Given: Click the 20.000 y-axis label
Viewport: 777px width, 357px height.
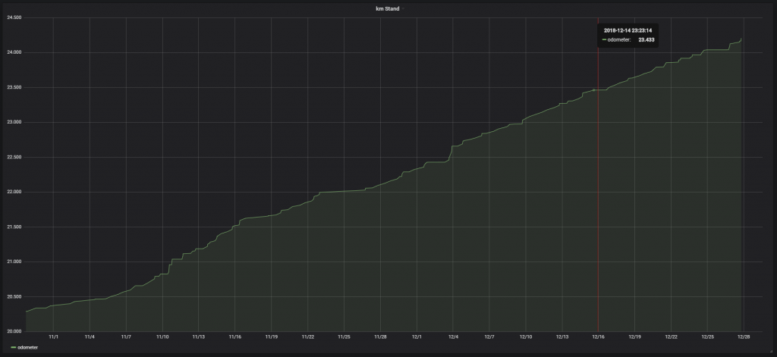Looking at the screenshot, I should (14, 331).
